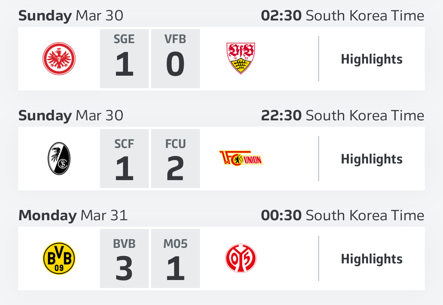Click the 00:30 South Korea Time label
The width and height of the screenshot is (443, 305).
point(342,215)
